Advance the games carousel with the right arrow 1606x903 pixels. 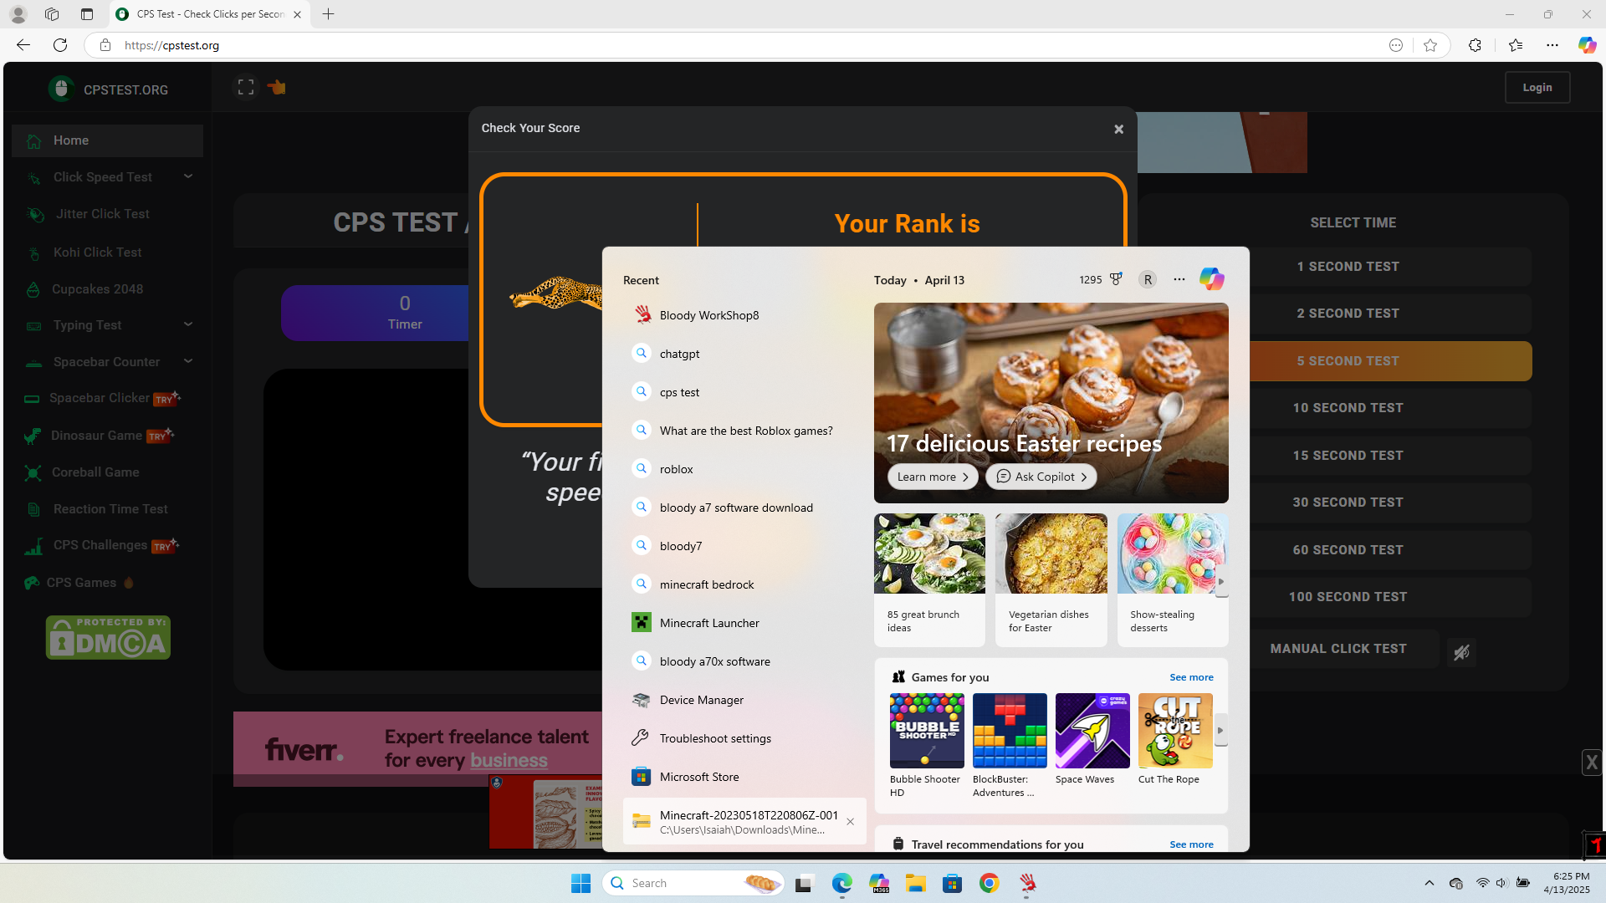[1220, 731]
